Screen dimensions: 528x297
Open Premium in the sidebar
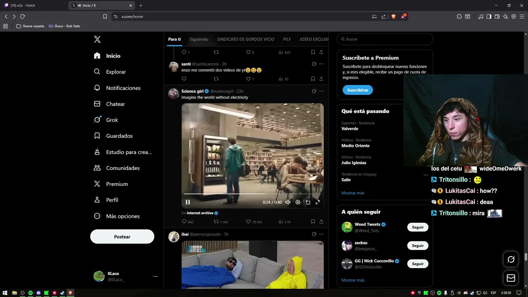[111, 184]
